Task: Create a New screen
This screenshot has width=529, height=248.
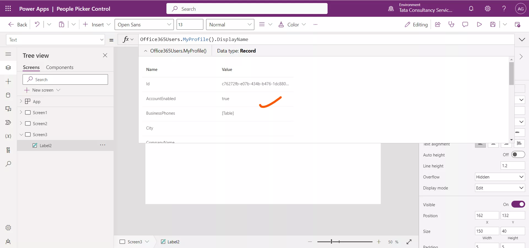Action: tap(43, 90)
